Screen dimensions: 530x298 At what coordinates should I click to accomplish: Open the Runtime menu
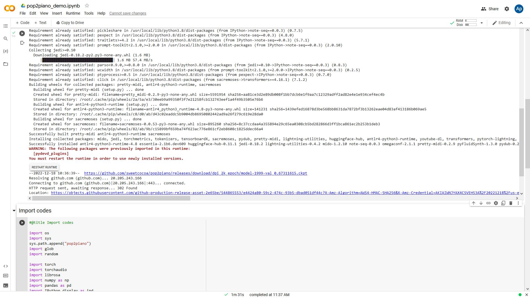point(73,13)
